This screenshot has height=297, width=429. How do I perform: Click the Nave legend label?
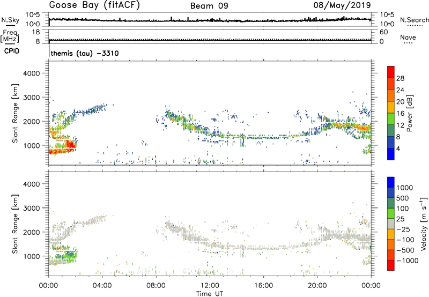[x=408, y=37]
